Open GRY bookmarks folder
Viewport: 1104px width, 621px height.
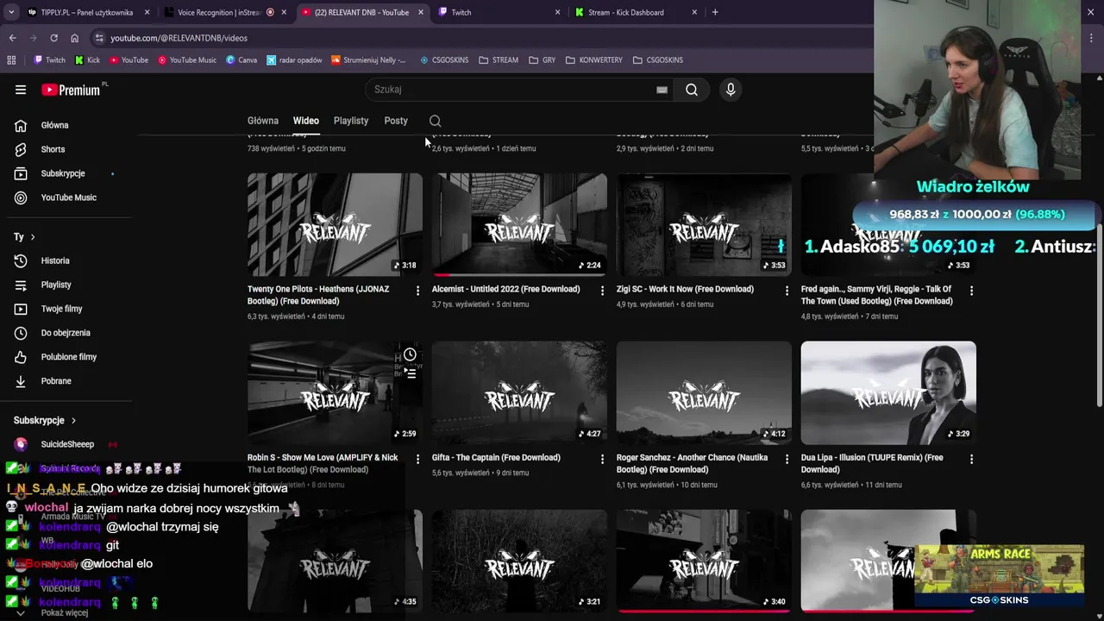(542, 60)
